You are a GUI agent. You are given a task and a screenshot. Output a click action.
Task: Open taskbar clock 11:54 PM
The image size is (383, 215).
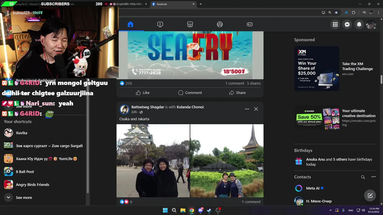(373, 210)
